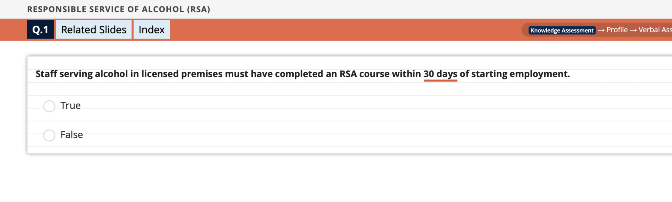The height and width of the screenshot is (202, 672).
Task: Jump to the Verbal Assessment breadcrumb step
Action: (655, 30)
